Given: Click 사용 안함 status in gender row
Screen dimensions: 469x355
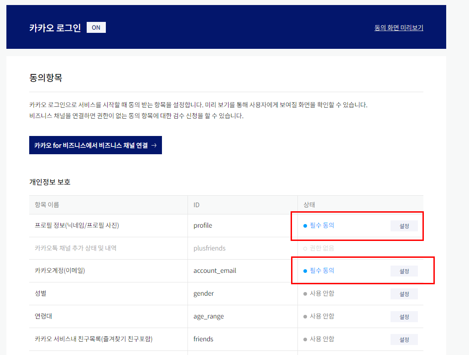Looking at the screenshot, I should (322, 293).
